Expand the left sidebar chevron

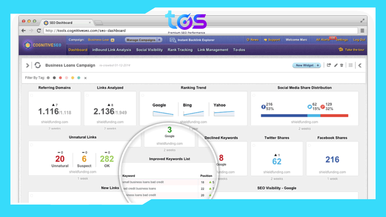[x=27, y=66]
